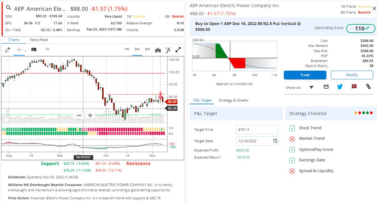Click the Target Price input field
This screenshot has width=377, height=203.
(257, 130)
